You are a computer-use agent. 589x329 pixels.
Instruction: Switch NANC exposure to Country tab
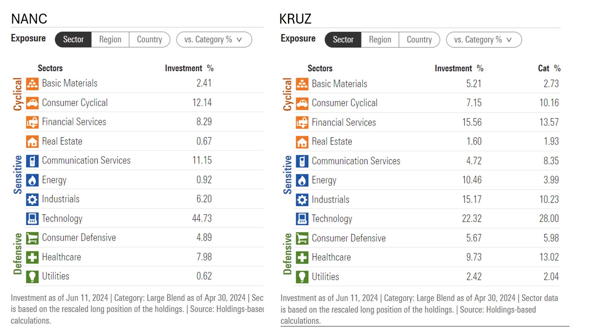coord(149,39)
